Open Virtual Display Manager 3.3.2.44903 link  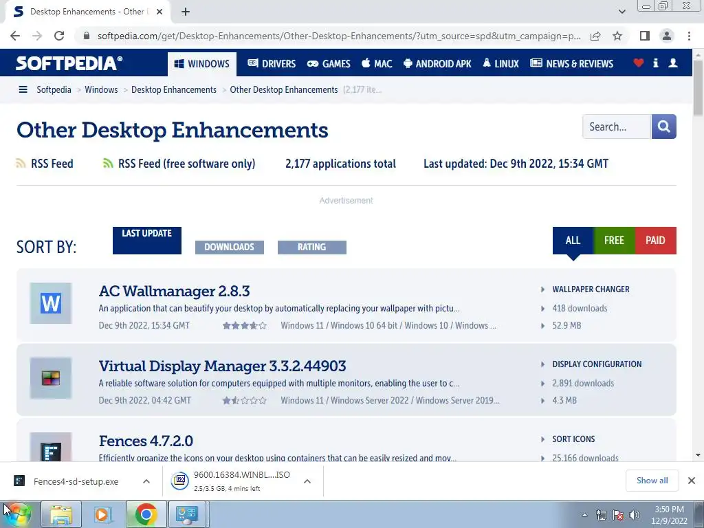click(222, 366)
